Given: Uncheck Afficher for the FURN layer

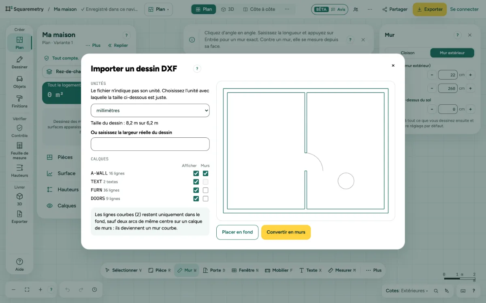Looking at the screenshot, I should click(x=196, y=190).
